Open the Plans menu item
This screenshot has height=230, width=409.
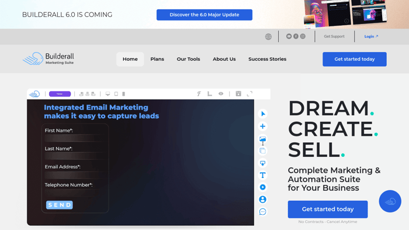click(x=157, y=59)
